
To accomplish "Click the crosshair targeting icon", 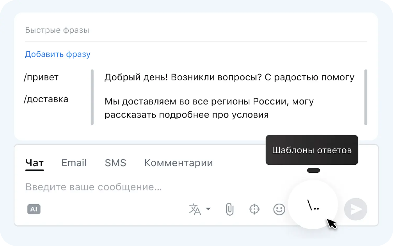I will click(254, 209).
